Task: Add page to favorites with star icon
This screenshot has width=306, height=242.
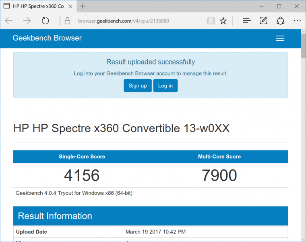Action: coord(223,21)
